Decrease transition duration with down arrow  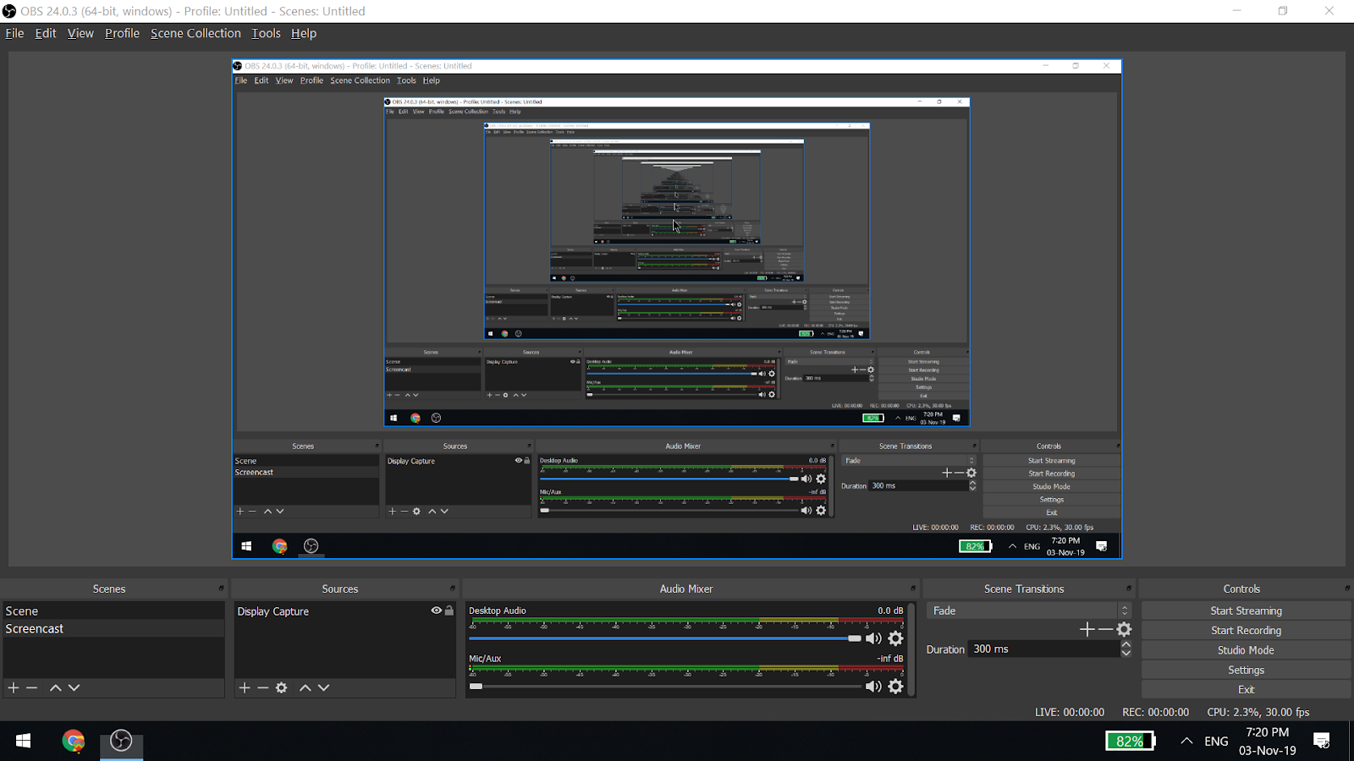1126,654
